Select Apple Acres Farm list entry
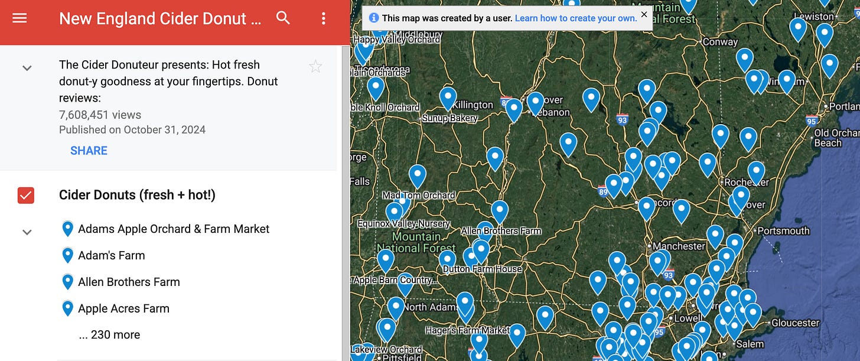Image resolution: width=860 pixels, height=361 pixels. pos(123,308)
